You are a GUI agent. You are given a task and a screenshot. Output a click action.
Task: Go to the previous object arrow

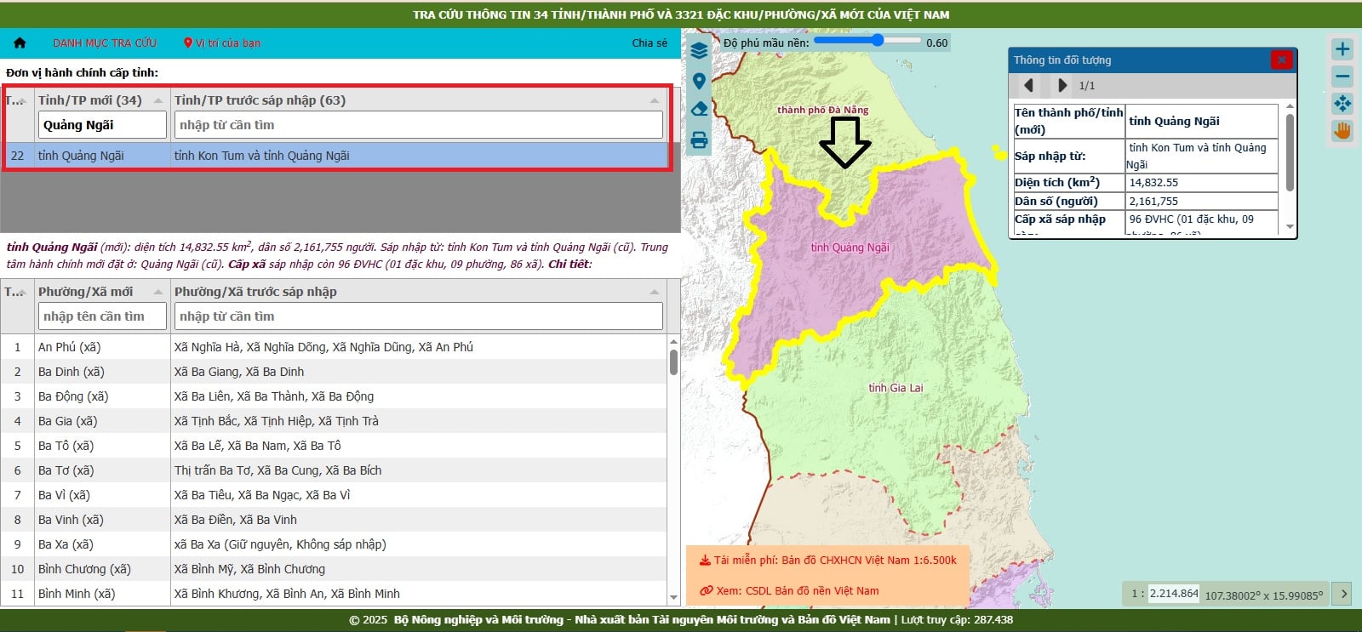1028,85
